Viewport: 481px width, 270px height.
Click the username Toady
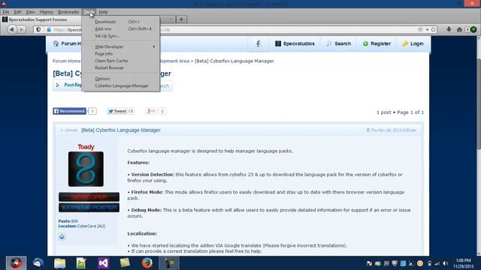pos(86,147)
